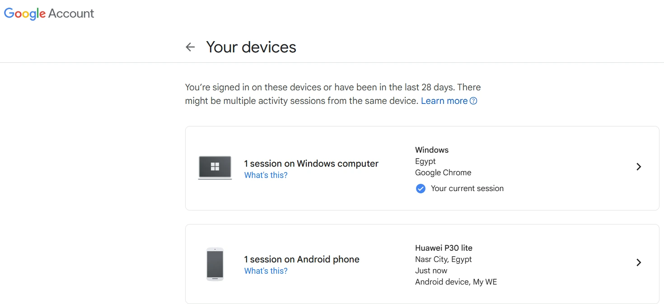The width and height of the screenshot is (664, 304).
Task: Expand the Android phone session details
Action: click(x=639, y=262)
